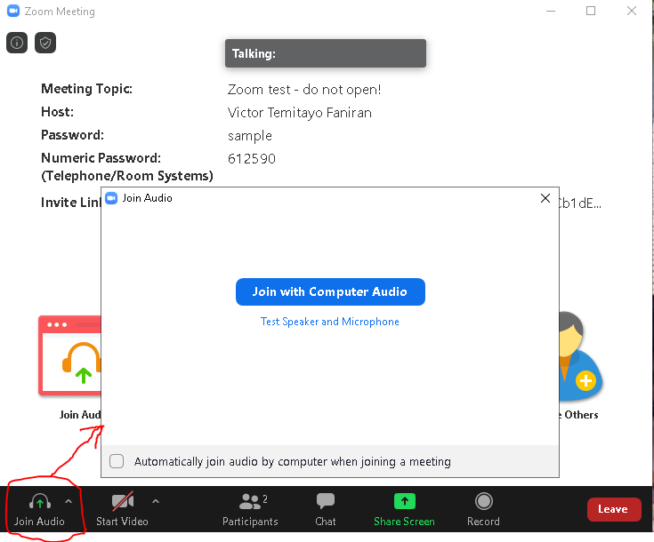Click the encryption shield icon
The image size is (654, 542).
(x=45, y=42)
